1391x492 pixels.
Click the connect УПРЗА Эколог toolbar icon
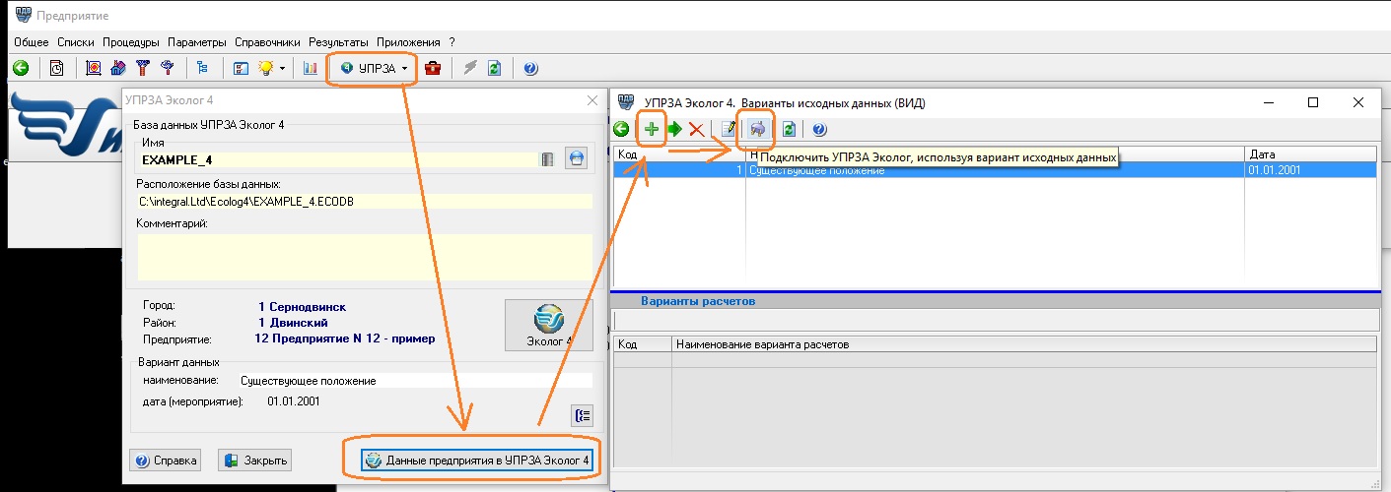758,129
